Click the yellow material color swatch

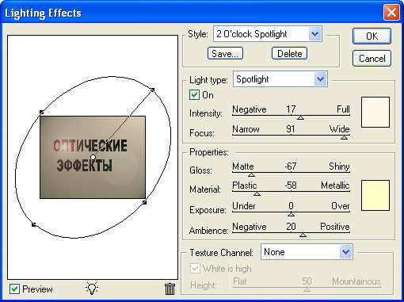[375, 195]
